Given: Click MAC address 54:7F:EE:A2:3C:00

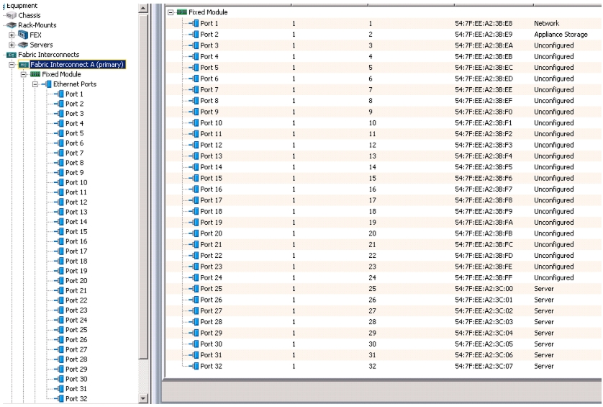Looking at the screenshot, I should point(484,289).
